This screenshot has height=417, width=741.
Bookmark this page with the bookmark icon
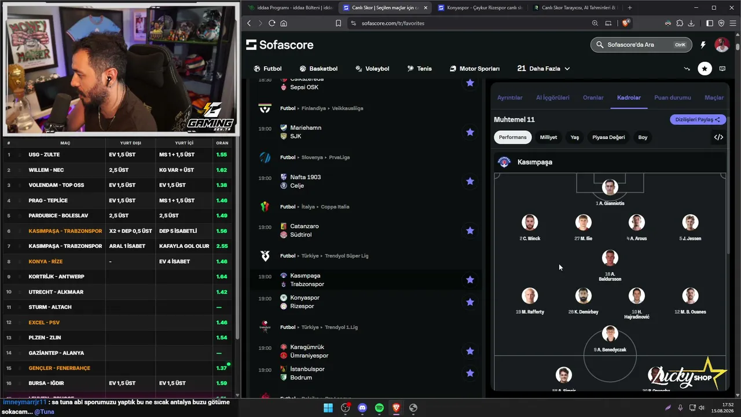click(x=339, y=23)
